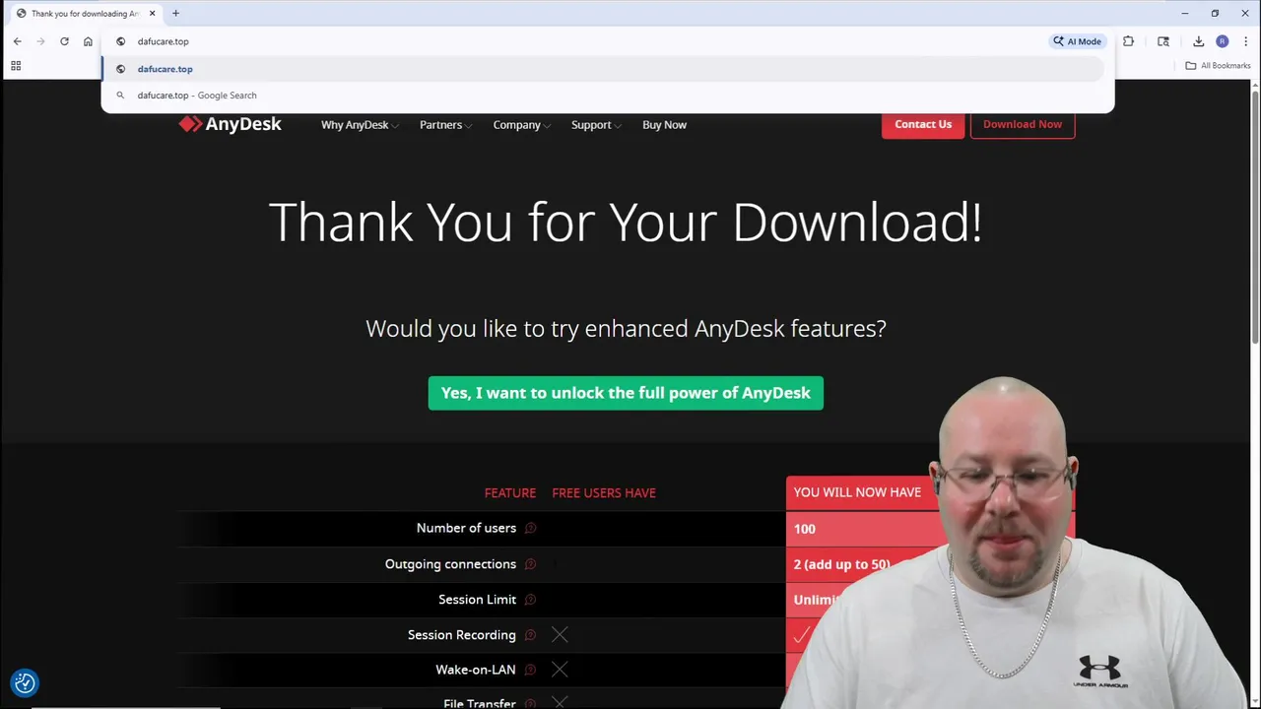Viewport: 1261px width, 709px height.
Task: Click the X mark in Wake-on-LAN row
Action: [560, 670]
